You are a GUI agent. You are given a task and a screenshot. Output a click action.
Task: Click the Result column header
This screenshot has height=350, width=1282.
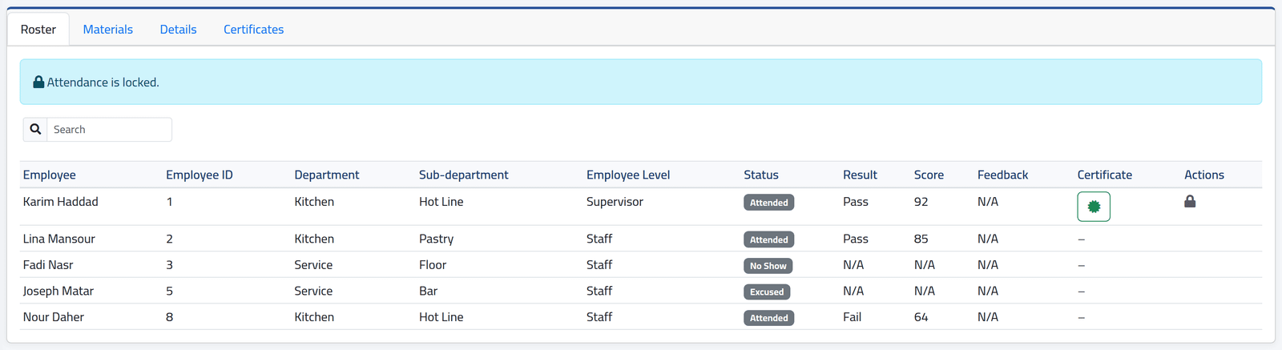click(x=860, y=175)
